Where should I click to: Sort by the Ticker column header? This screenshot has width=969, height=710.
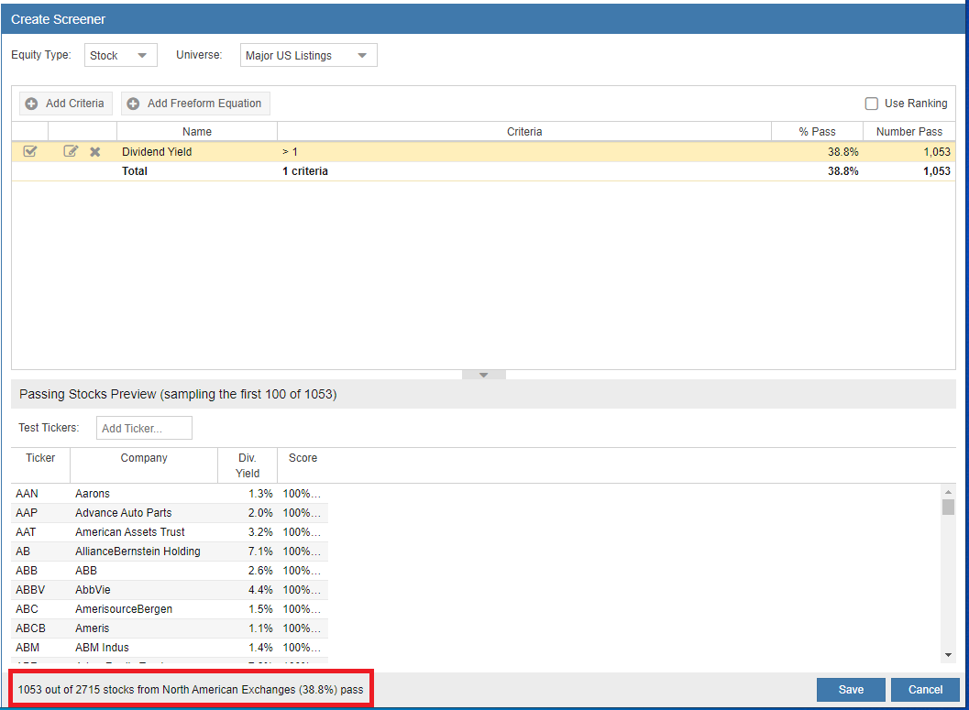tap(40, 464)
